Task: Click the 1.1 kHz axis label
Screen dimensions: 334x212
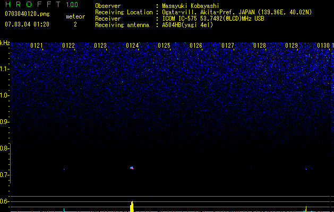Action: (4, 69)
